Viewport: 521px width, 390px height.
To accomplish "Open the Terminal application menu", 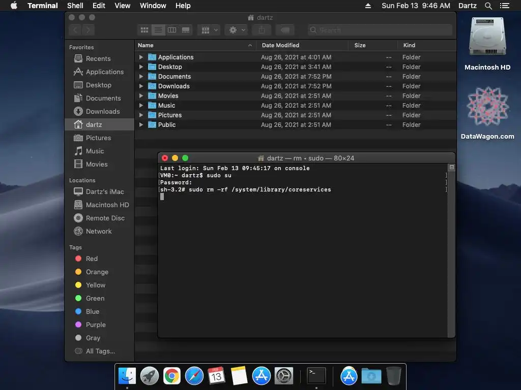I will (43, 6).
